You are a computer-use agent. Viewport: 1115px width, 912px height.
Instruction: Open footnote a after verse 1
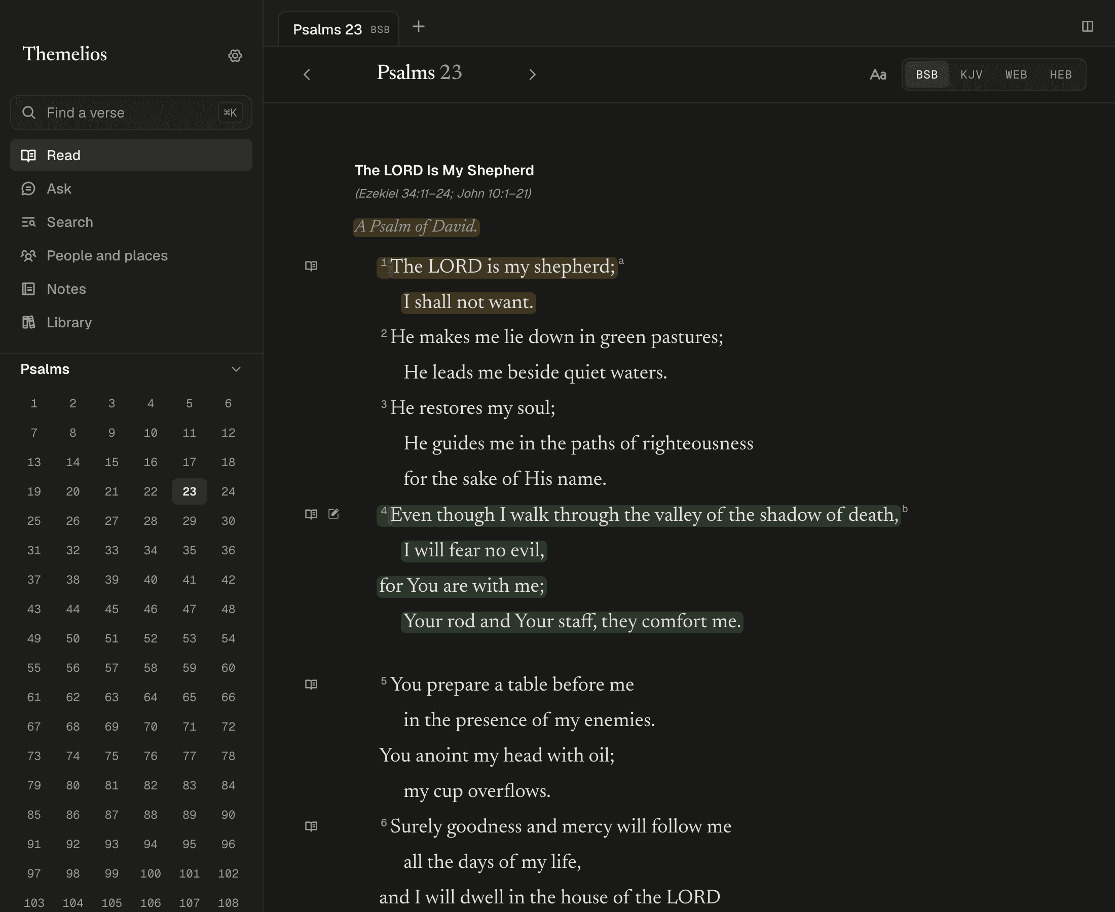point(621,260)
